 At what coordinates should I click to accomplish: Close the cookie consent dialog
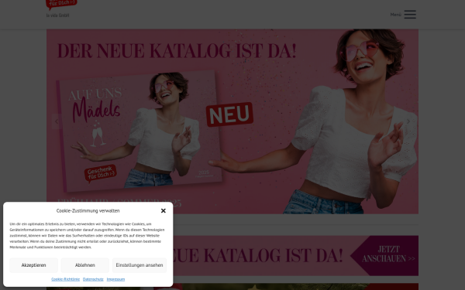163,210
